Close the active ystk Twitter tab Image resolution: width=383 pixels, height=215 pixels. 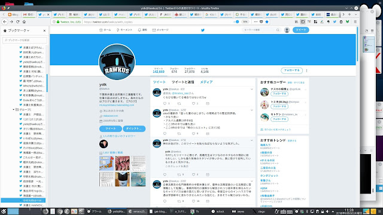[48, 14]
